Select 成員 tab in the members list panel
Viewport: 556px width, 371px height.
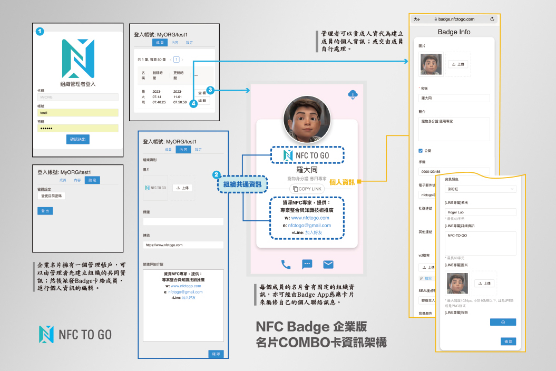coord(160,43)
